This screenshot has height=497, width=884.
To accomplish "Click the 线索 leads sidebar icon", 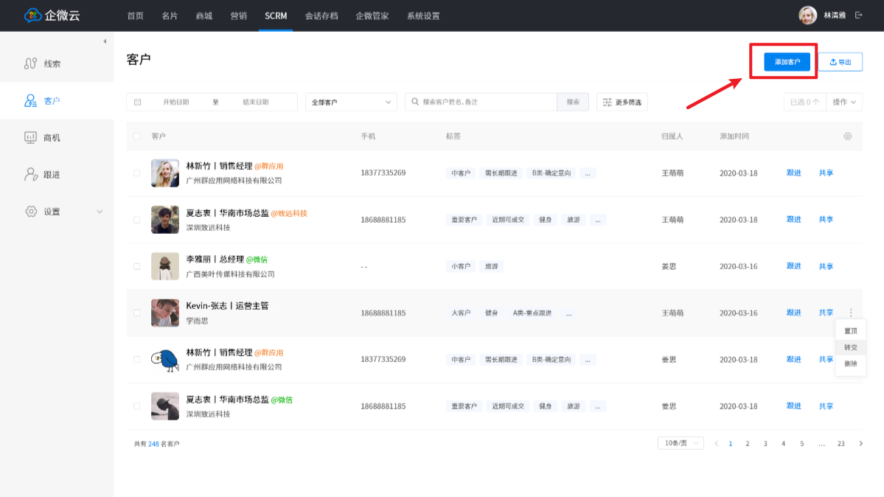I will click(x=31, y=63).
